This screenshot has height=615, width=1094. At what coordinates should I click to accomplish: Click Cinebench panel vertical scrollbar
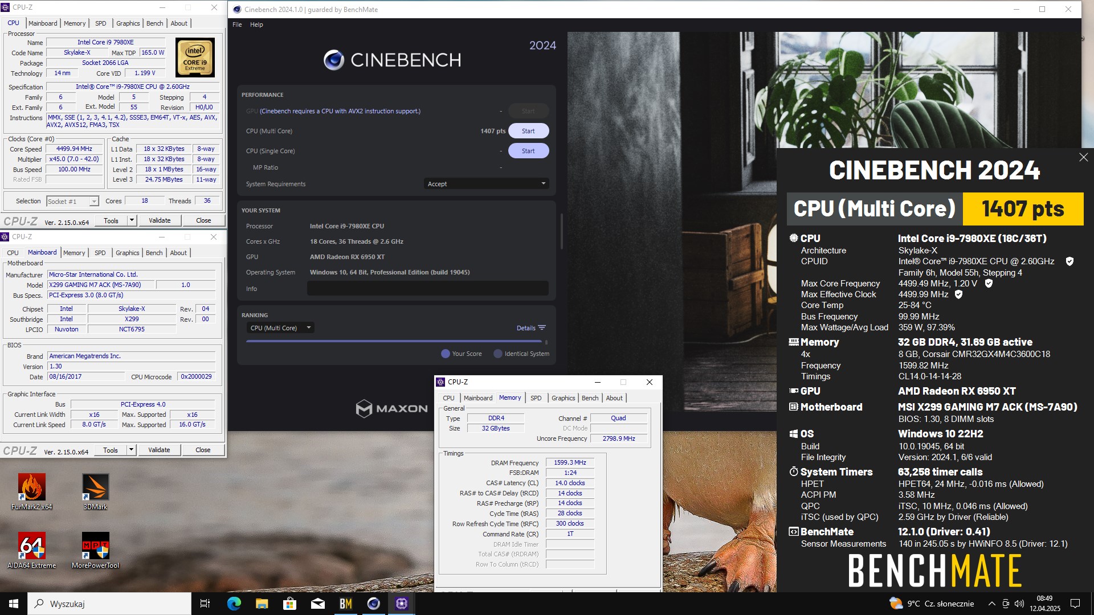562,232
